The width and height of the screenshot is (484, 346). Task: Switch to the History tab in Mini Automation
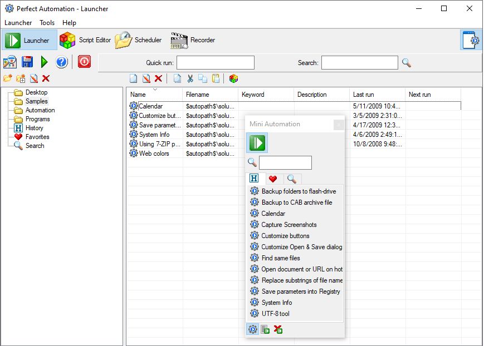click(x=253, y=178)
